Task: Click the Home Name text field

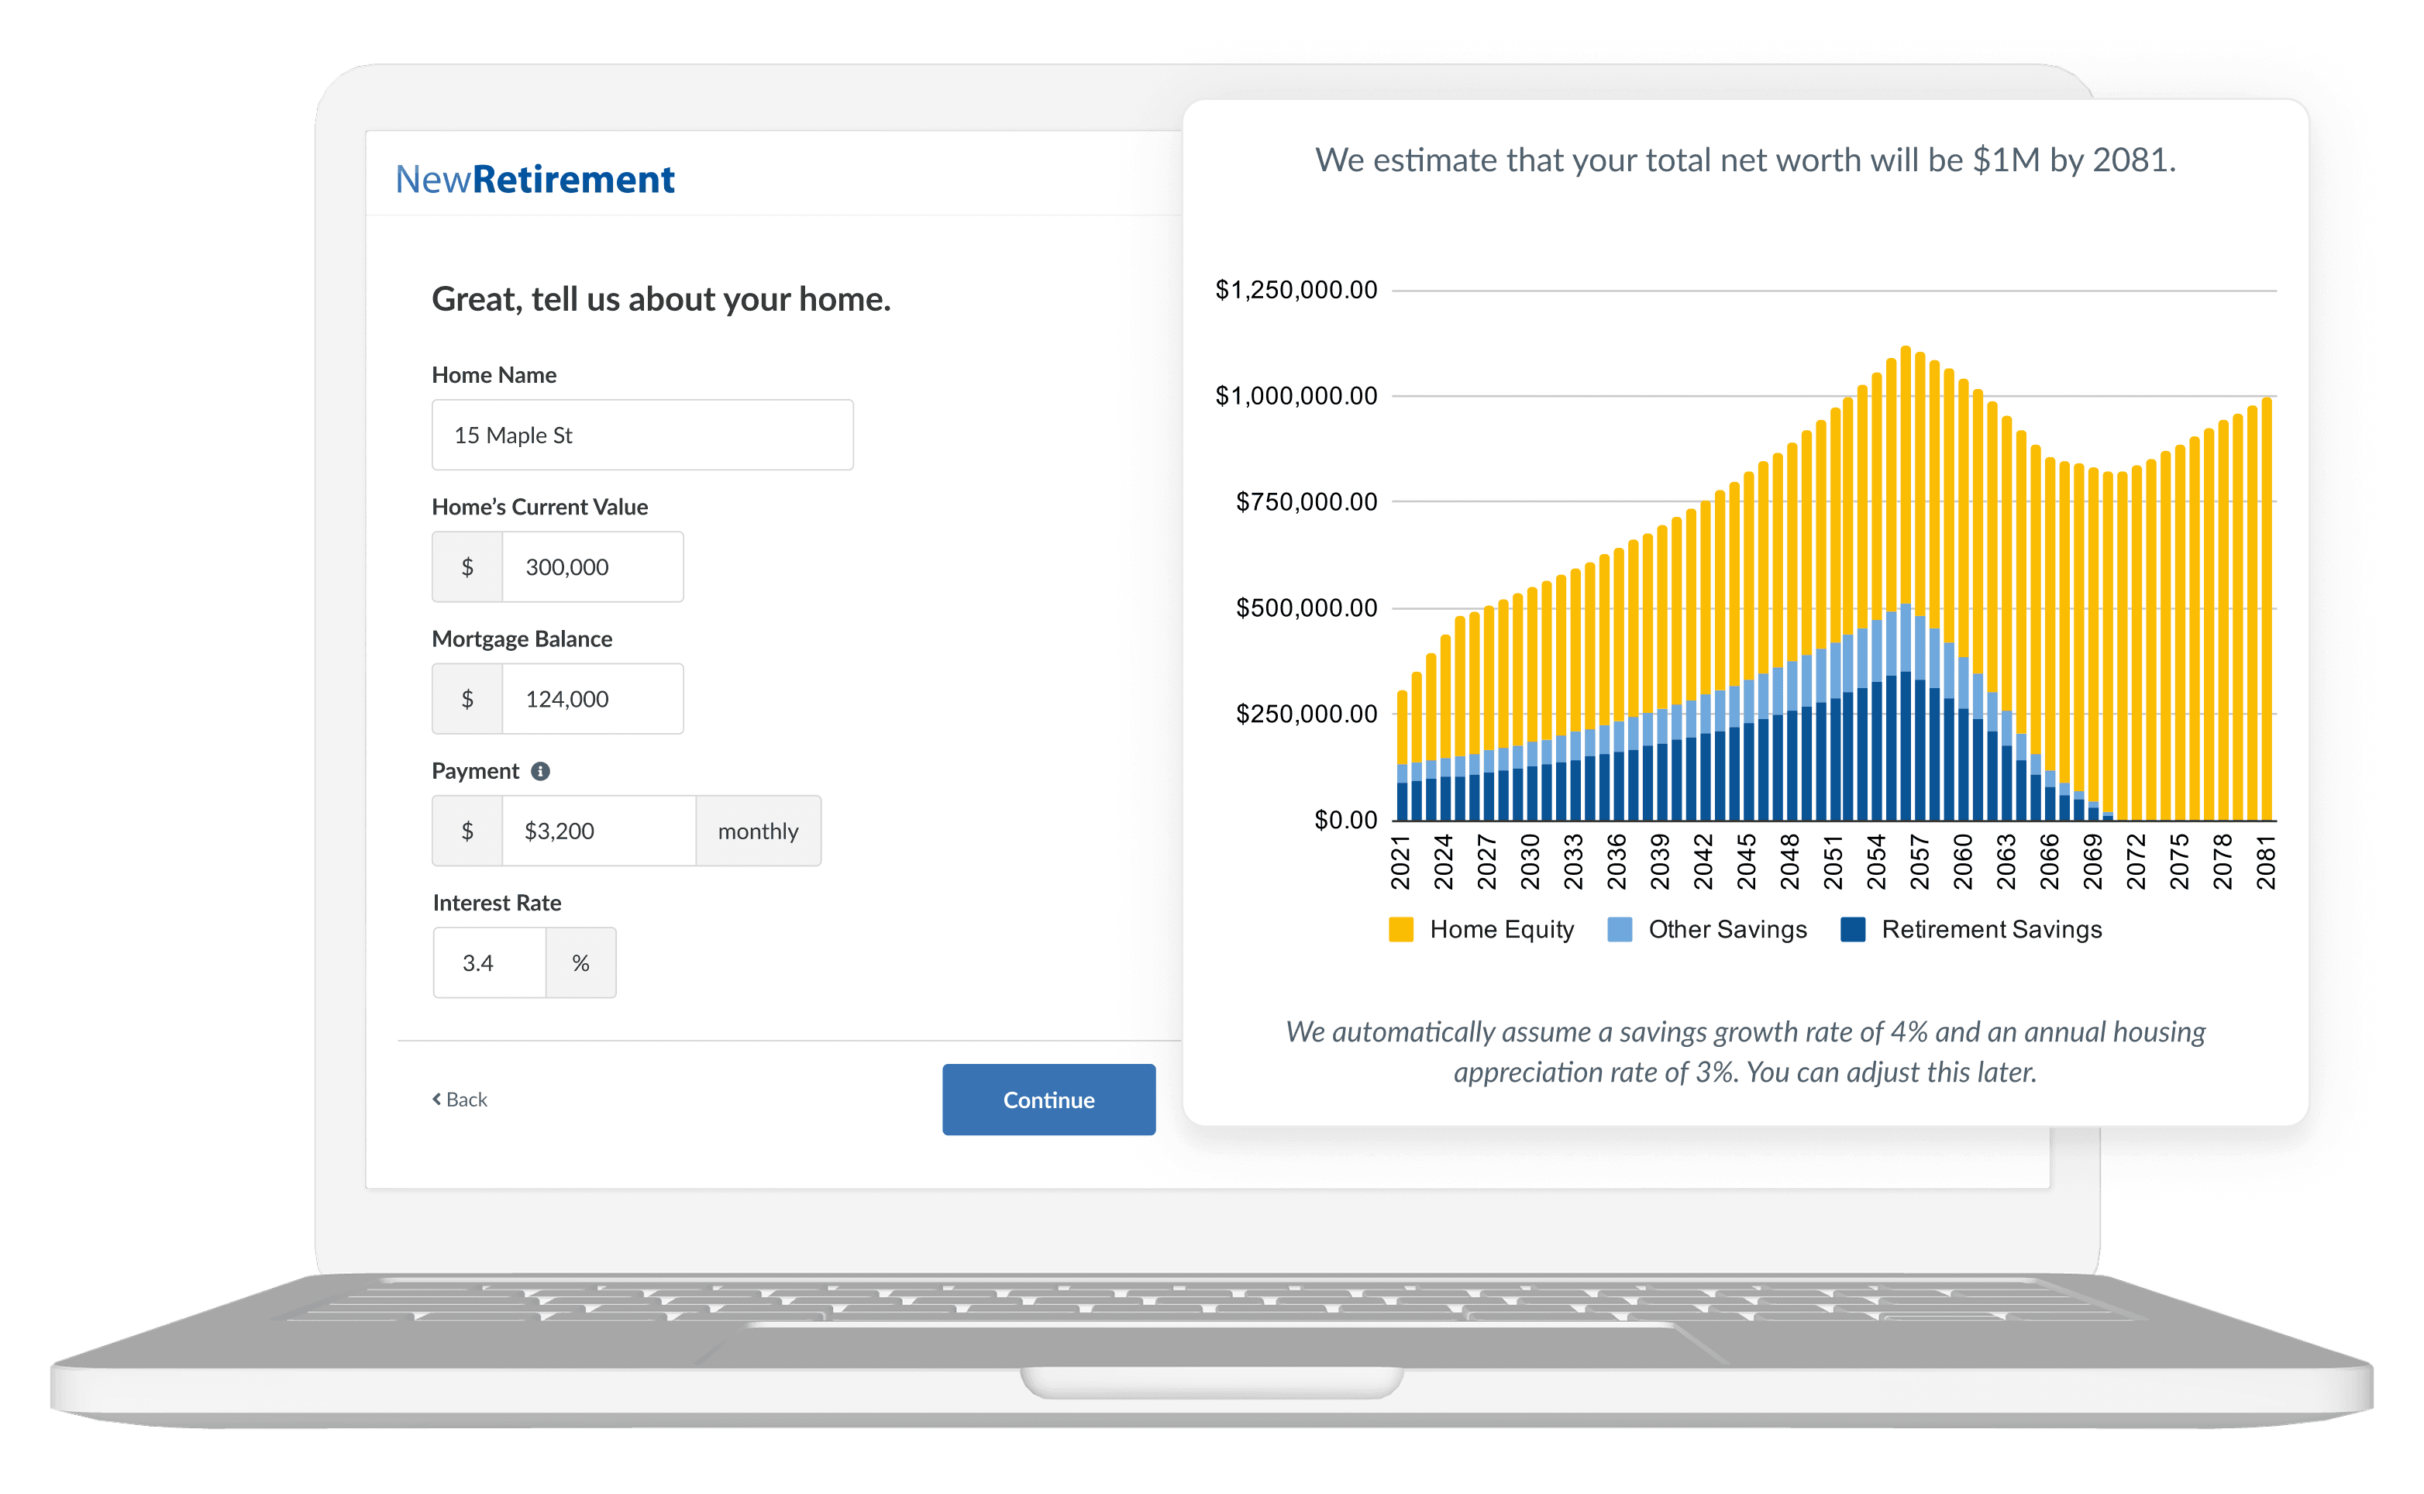Action: pyautogui.click(x=642, y=435)
